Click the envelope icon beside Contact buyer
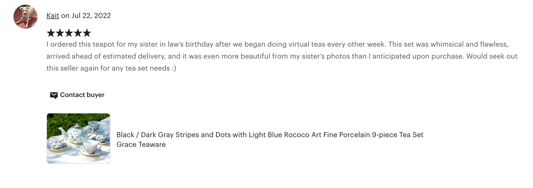The width and height of the screenshot is (533, 188). tap(54, 95)
